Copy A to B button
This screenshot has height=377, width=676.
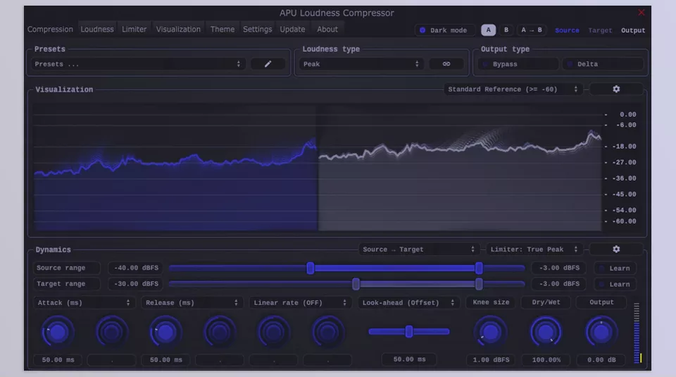pyautogui.click(x=531, y=30)
